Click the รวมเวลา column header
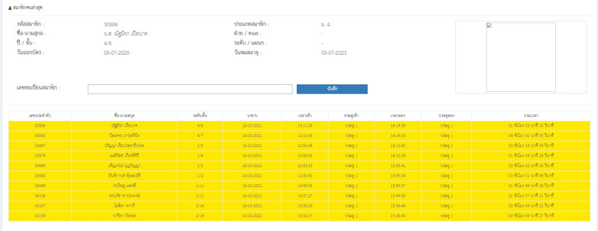This screenshot has height=231, width=598. tap(530, 115)
